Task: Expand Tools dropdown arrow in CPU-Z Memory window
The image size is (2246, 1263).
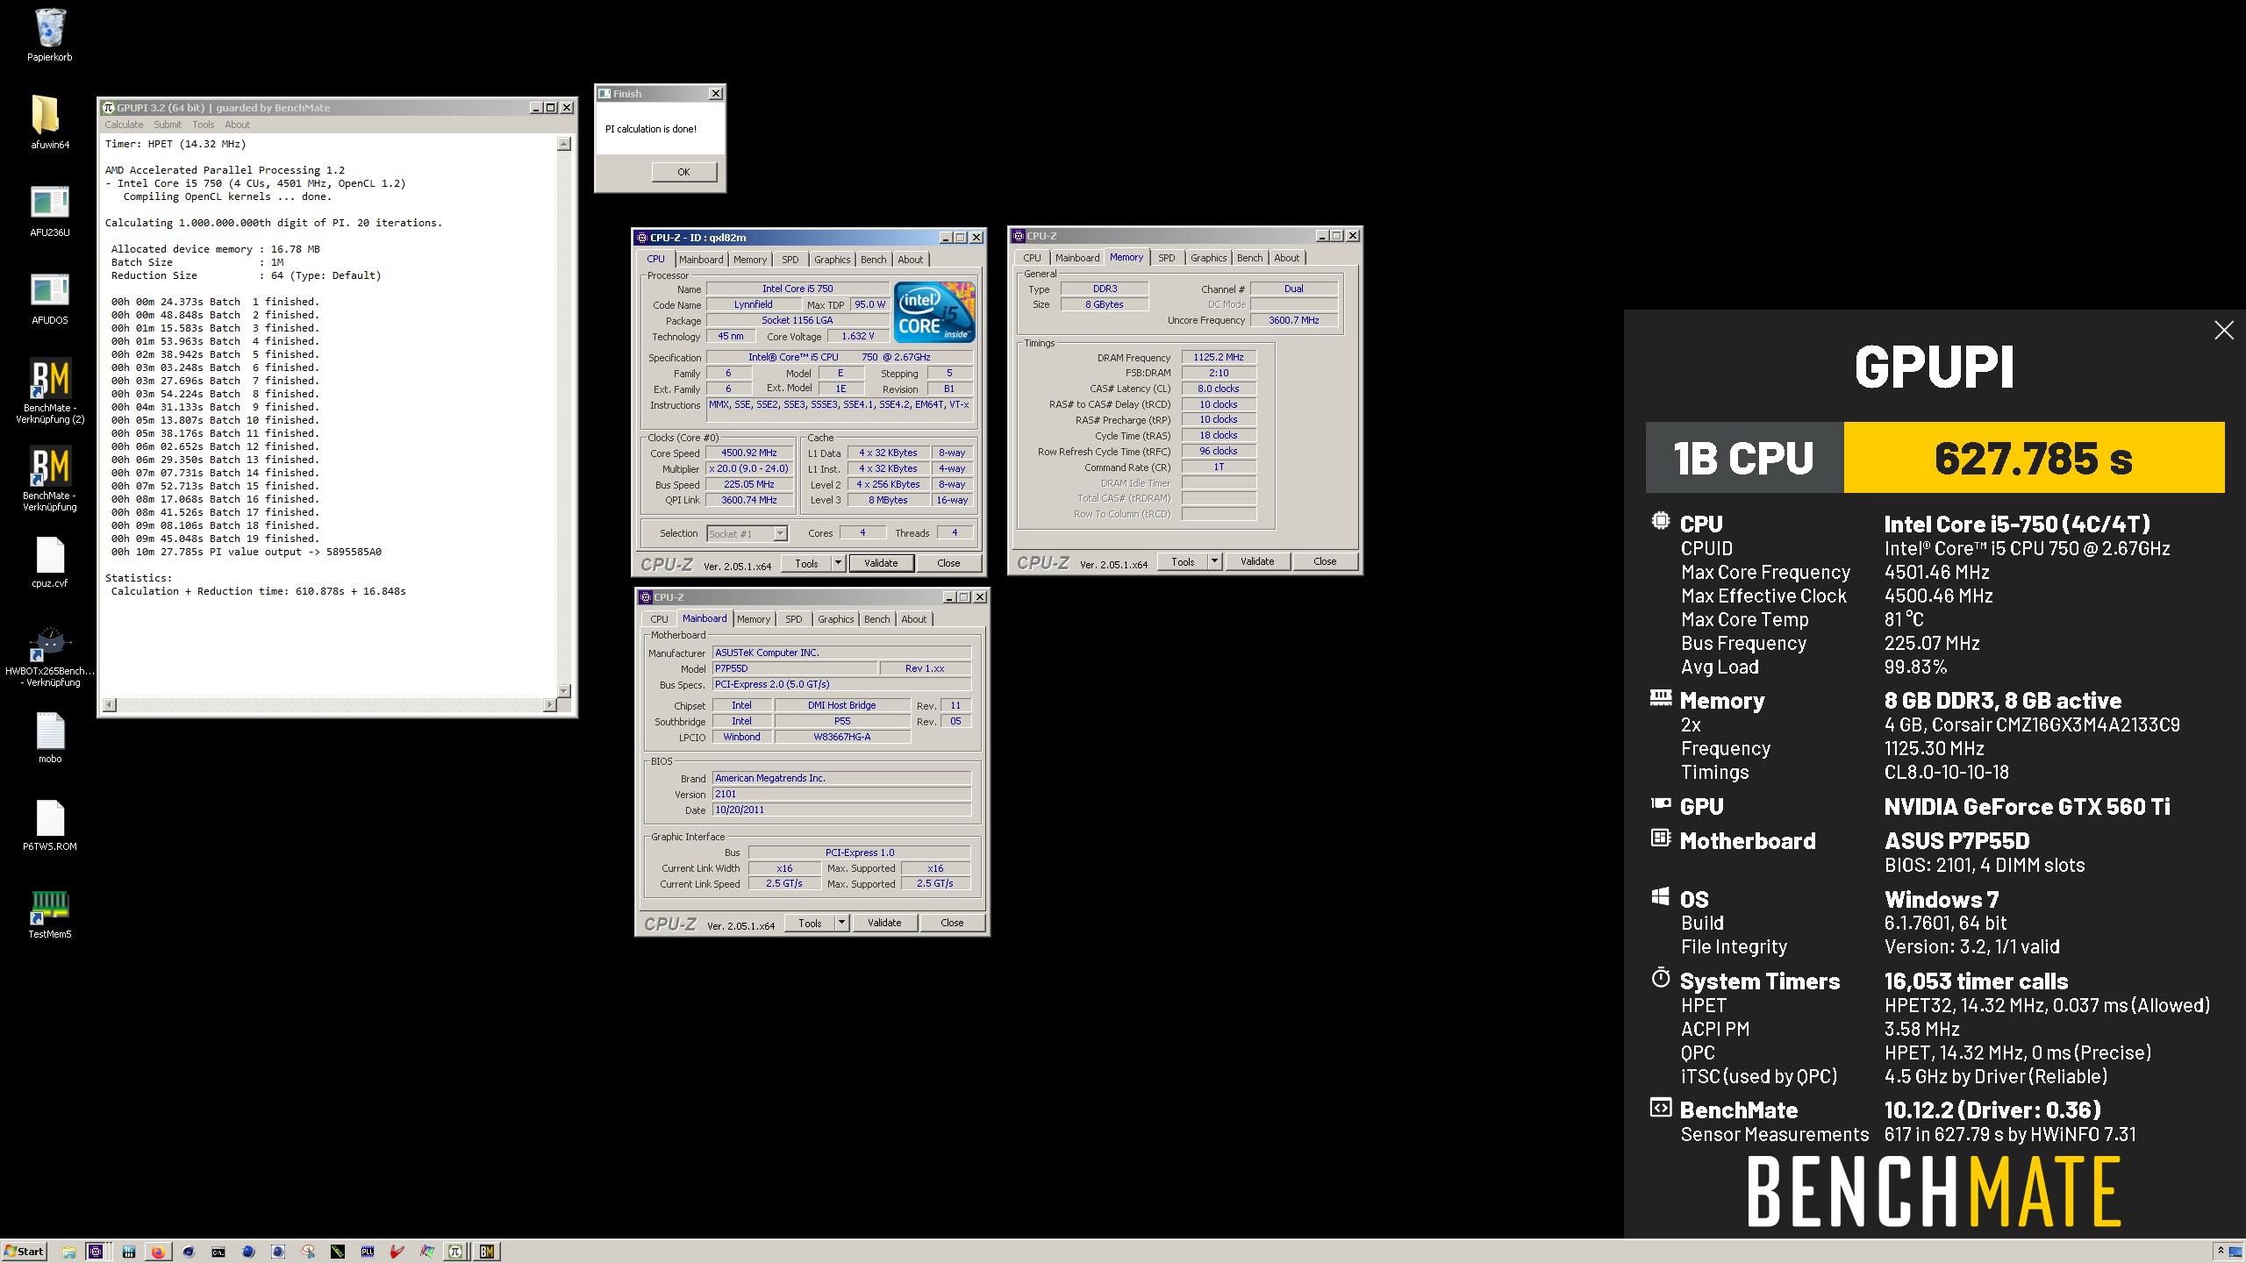Action: [x=1214, y=561]
